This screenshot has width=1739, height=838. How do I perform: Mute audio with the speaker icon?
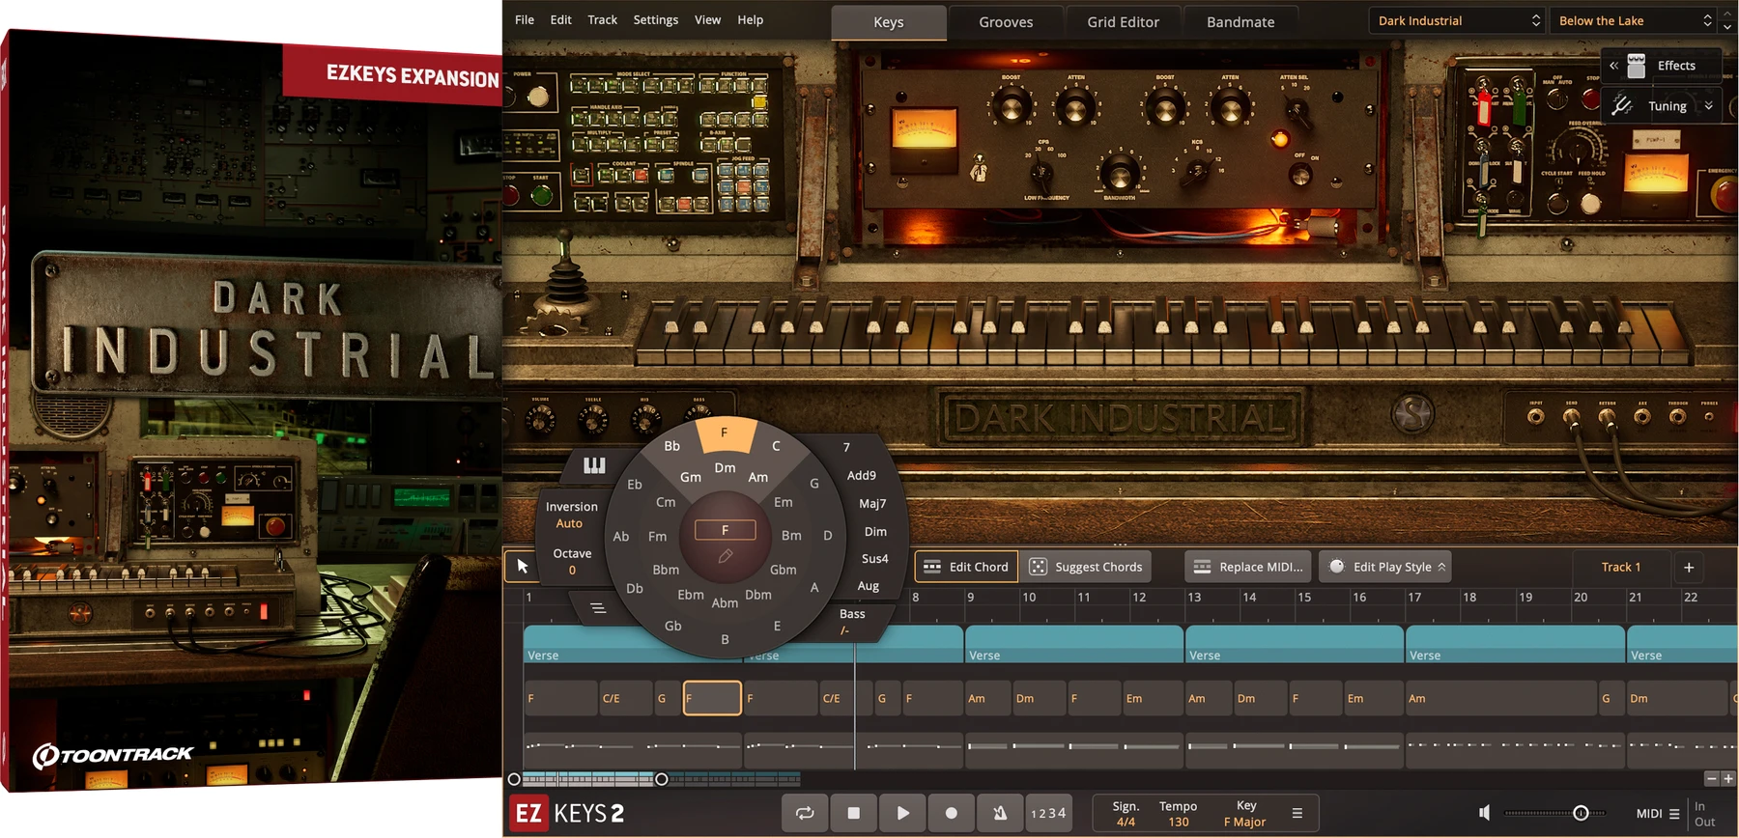coord(1485,813)
